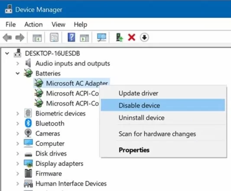Click the Microsoft AC Adapter battery icon
This screenshot has height=191, width=231.
pyautogui.click(x=39, y=83)
